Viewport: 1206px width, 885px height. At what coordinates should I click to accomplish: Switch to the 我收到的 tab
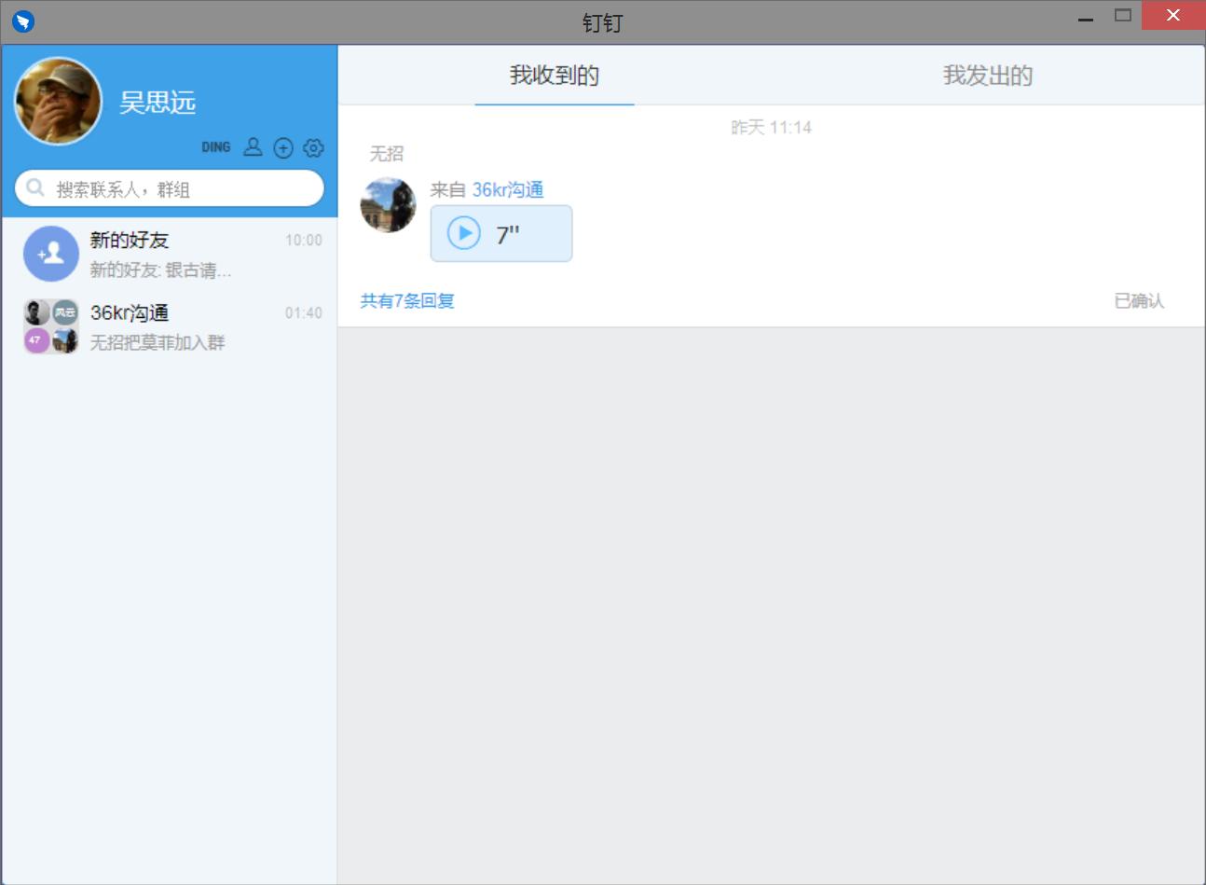555,76
